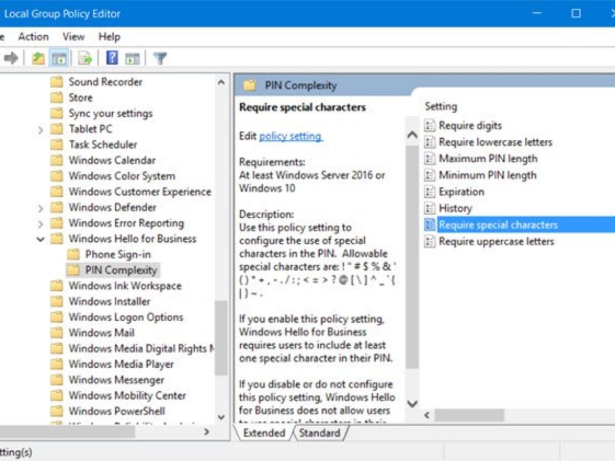Click the History policy icon
The width and height of the screenshot is (615, 461).
point(429,208)
